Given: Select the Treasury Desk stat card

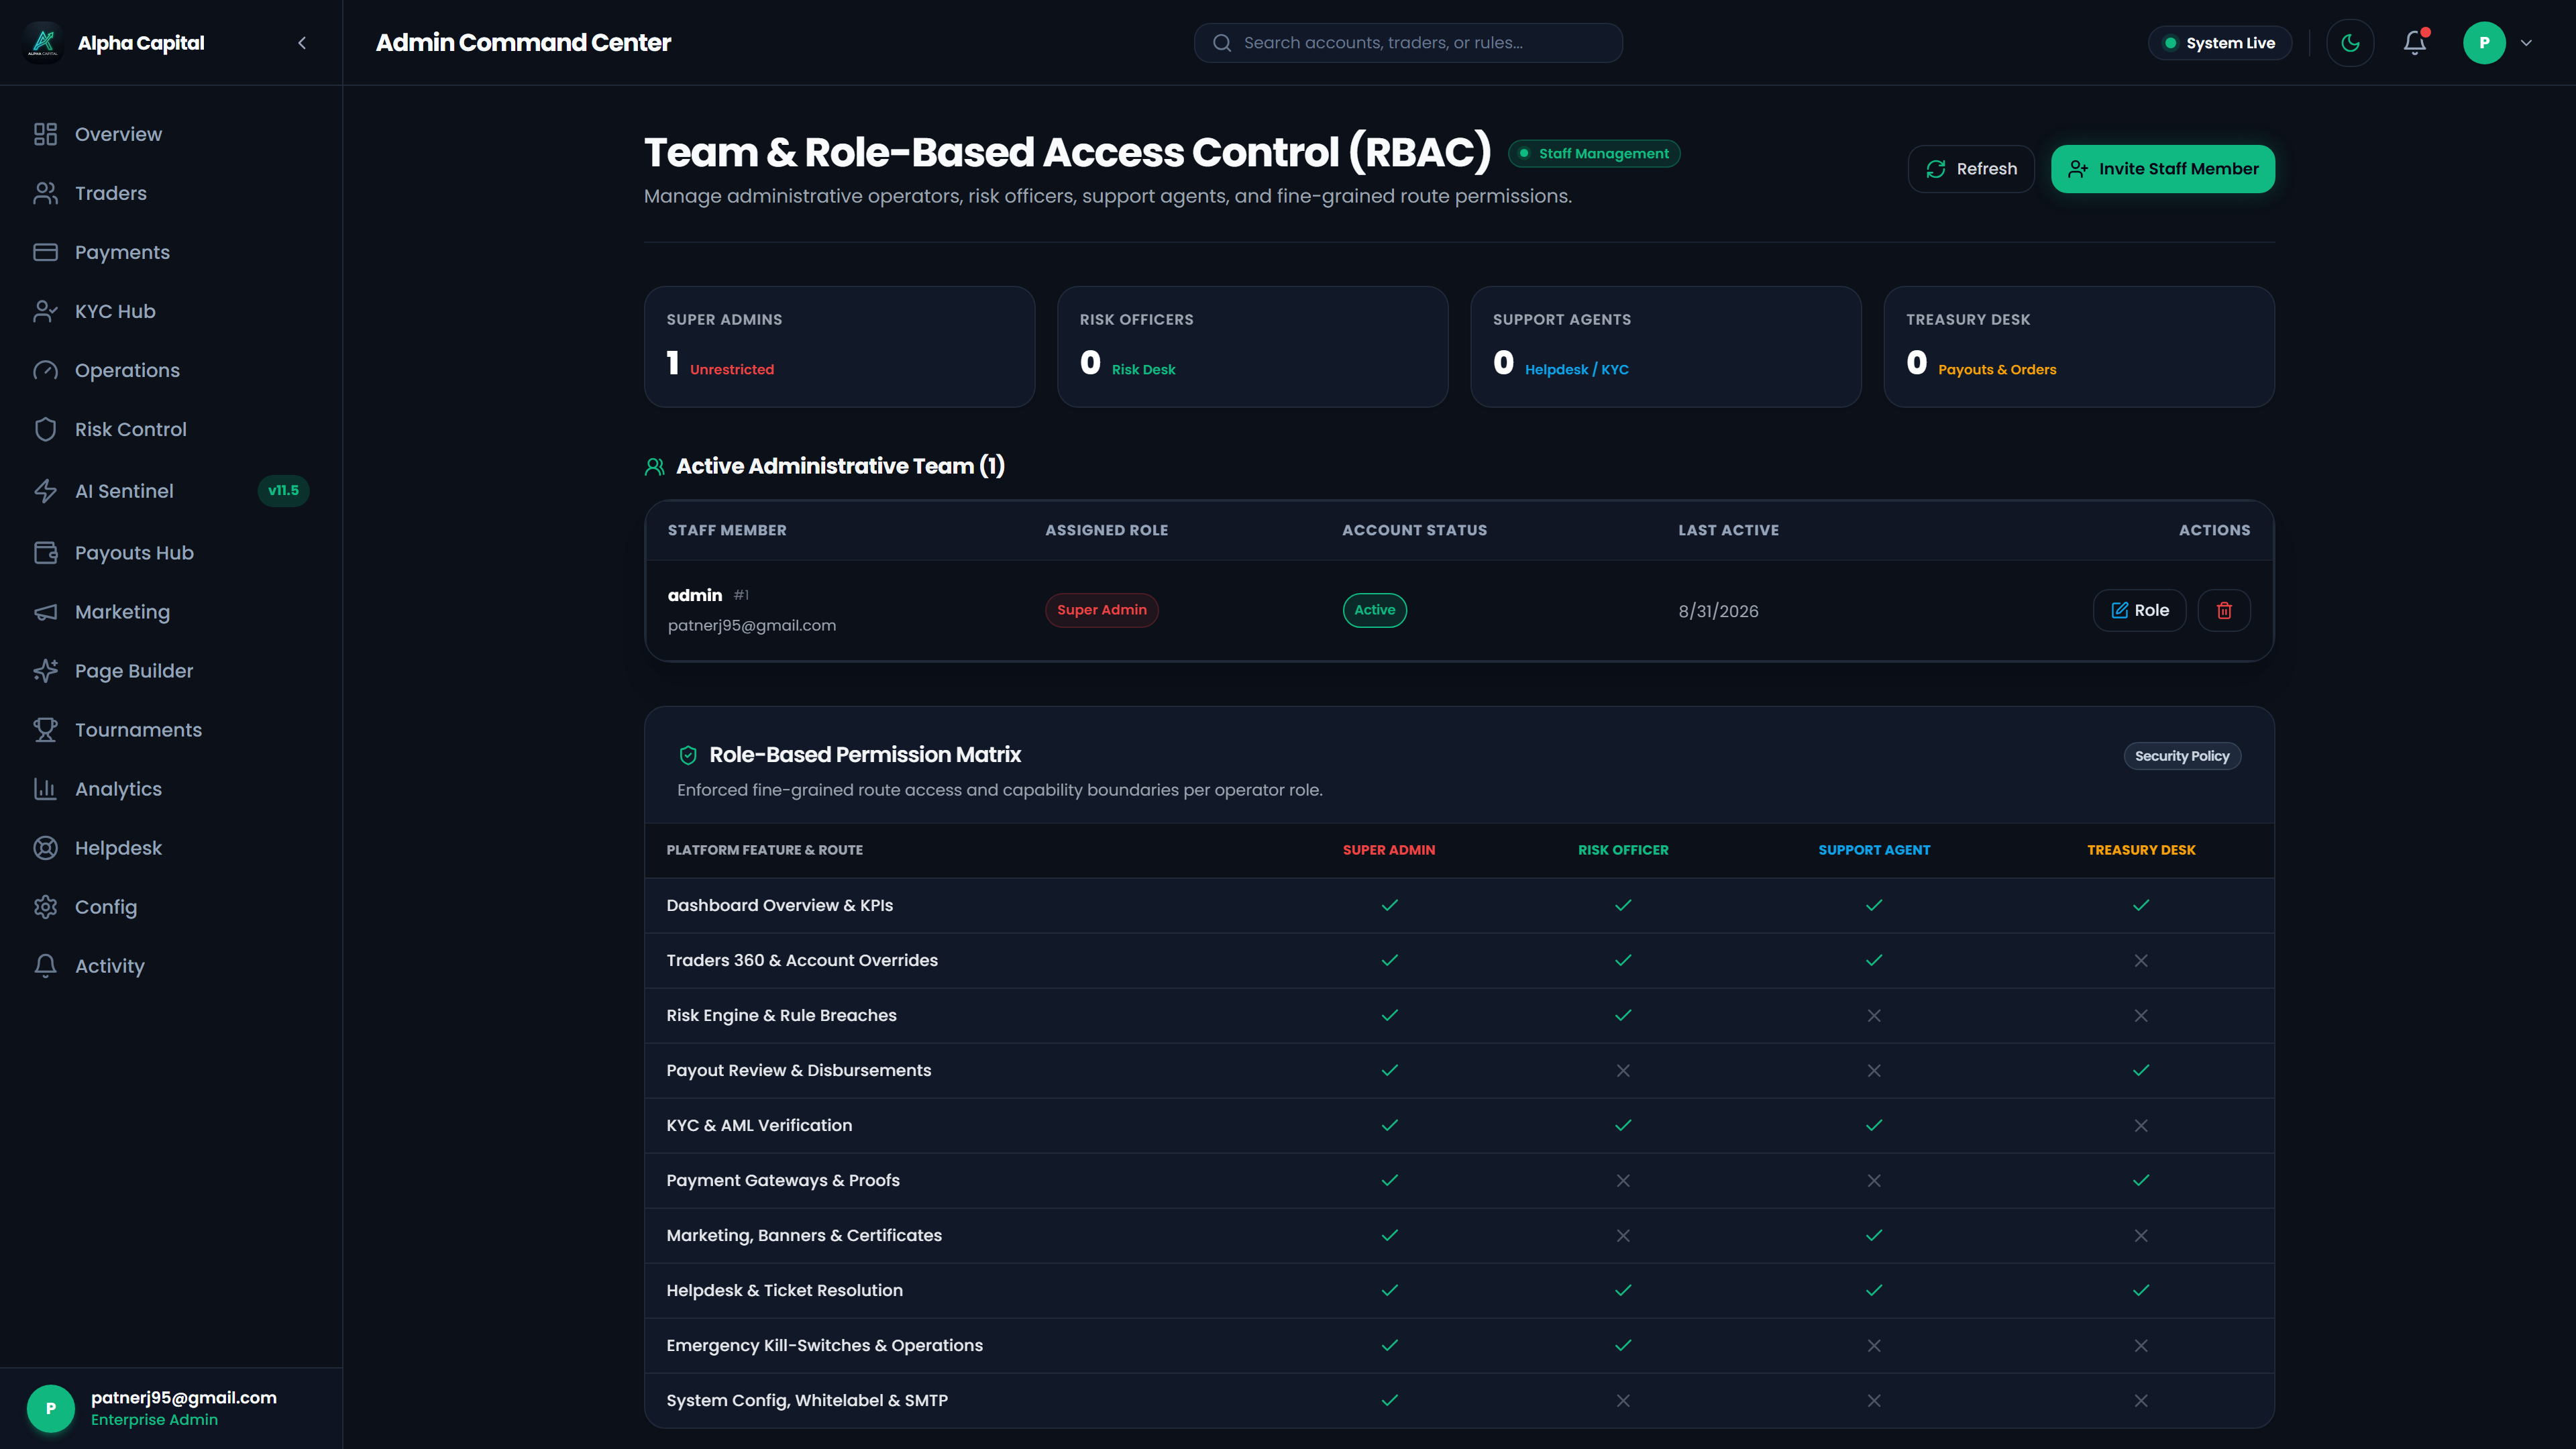Looking at the screenshot, I should pos(2079,347).
